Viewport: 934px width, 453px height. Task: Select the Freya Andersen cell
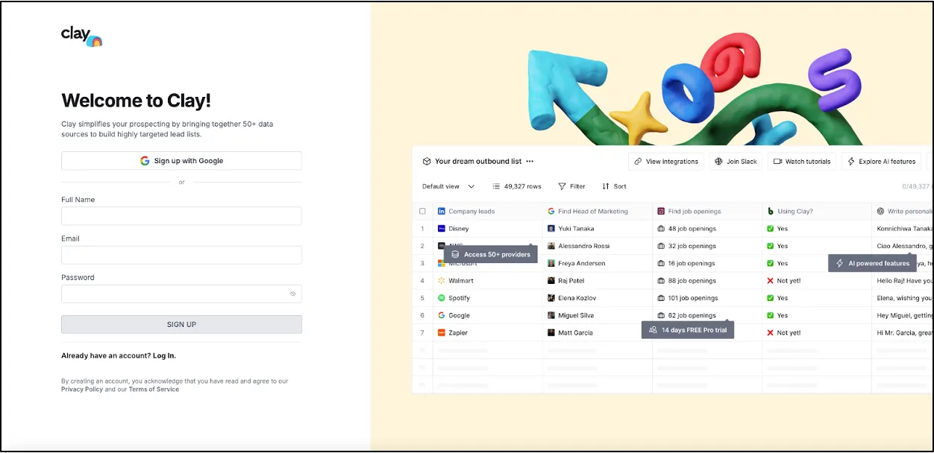click(597, 263)
